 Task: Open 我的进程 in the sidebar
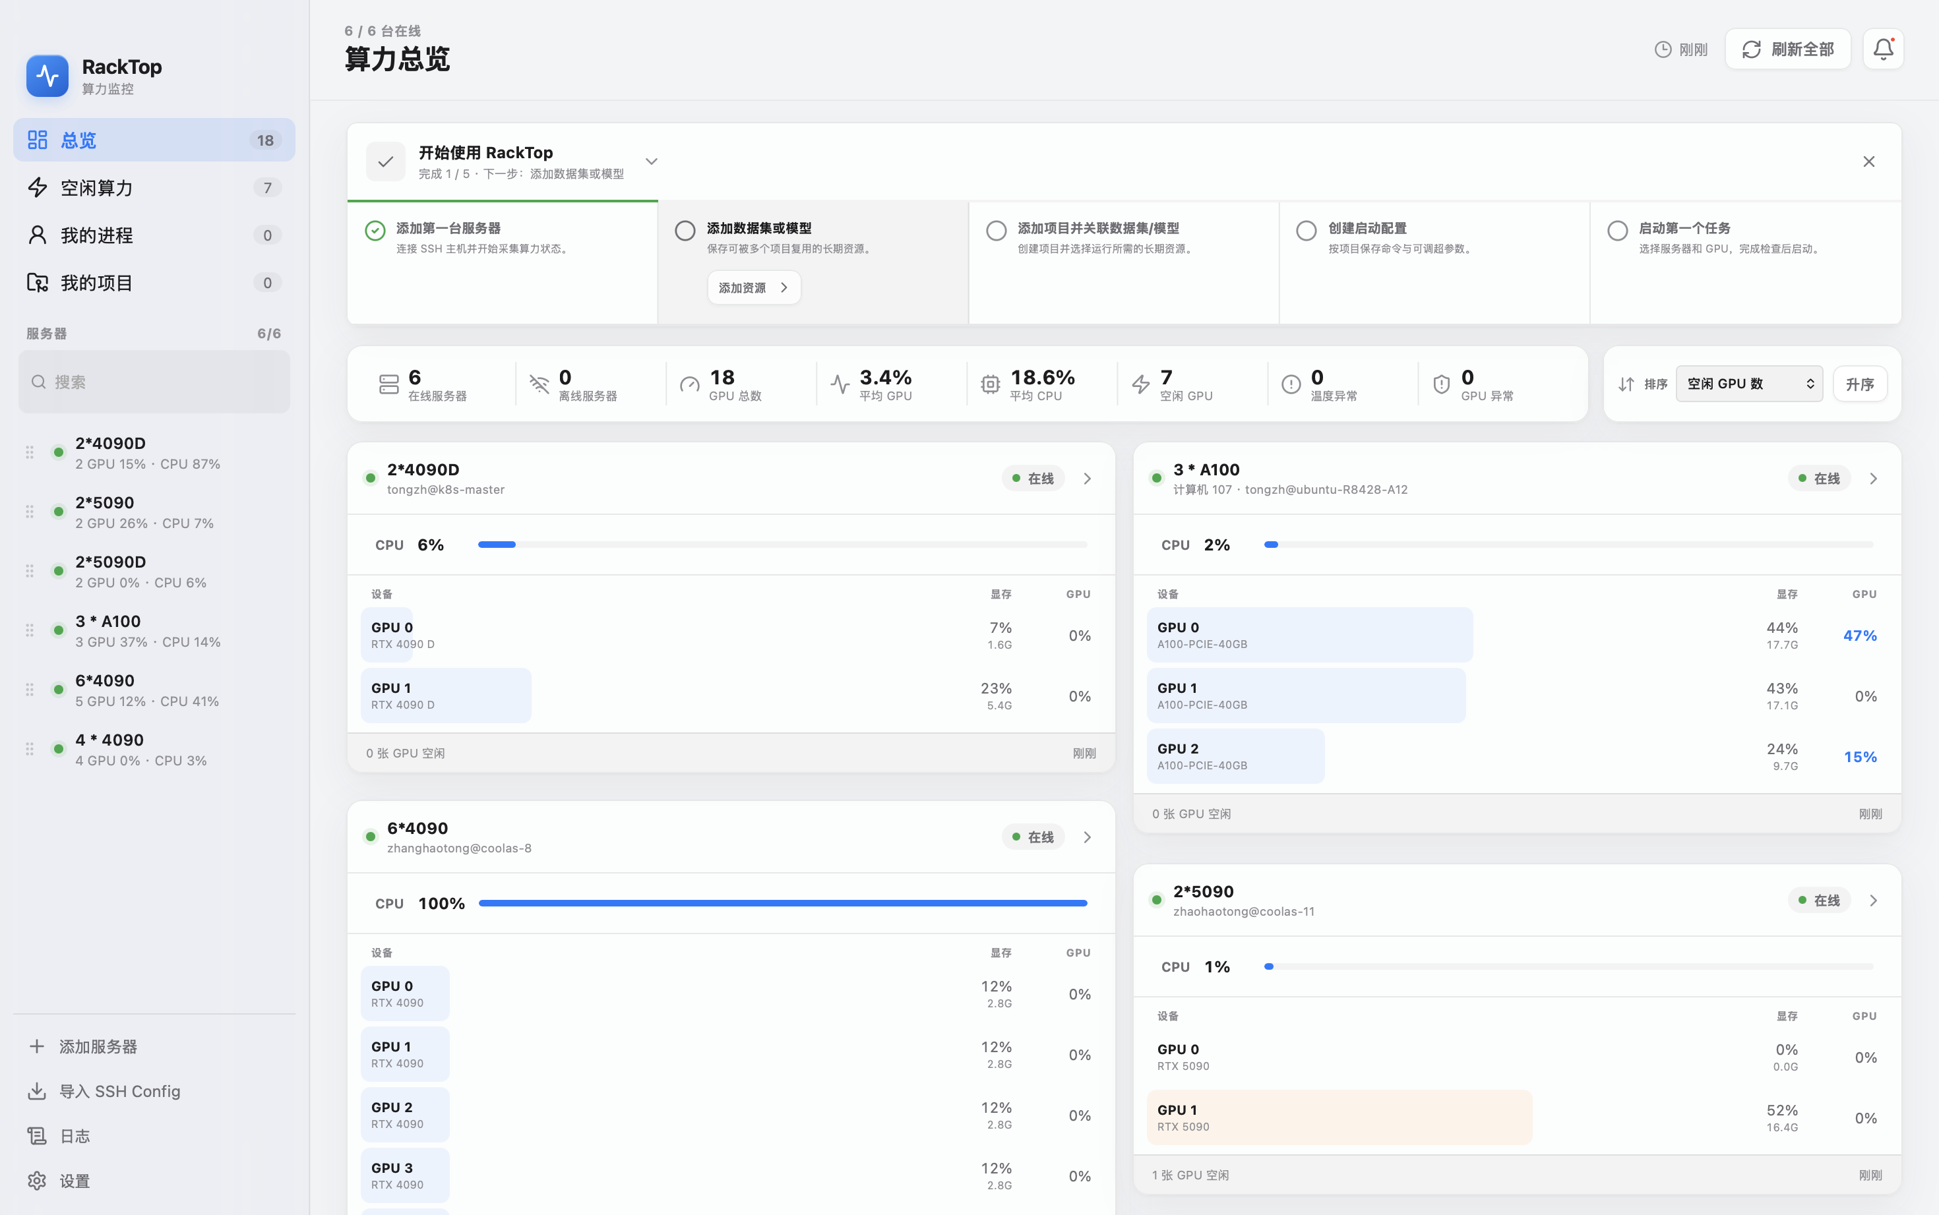(x=154, y=235)
